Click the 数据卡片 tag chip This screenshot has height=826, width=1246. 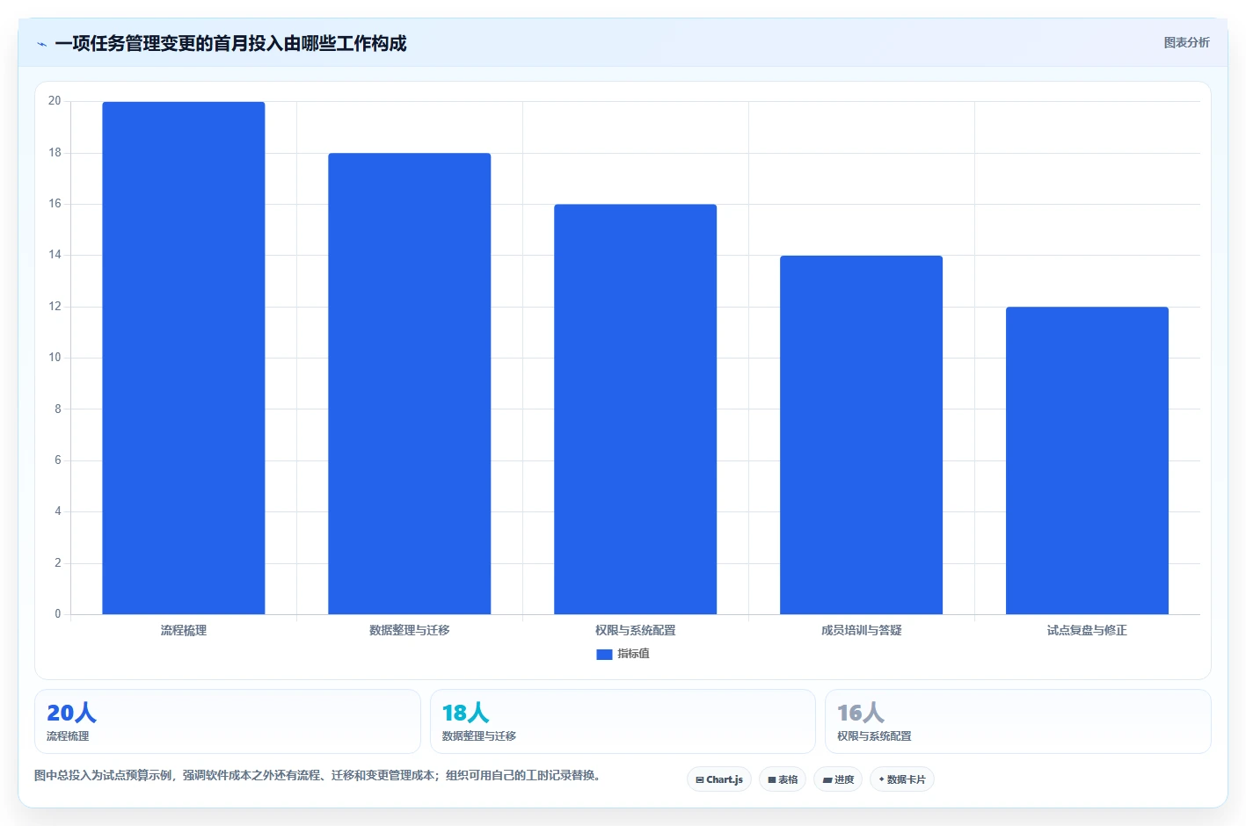tap(902, 779)
